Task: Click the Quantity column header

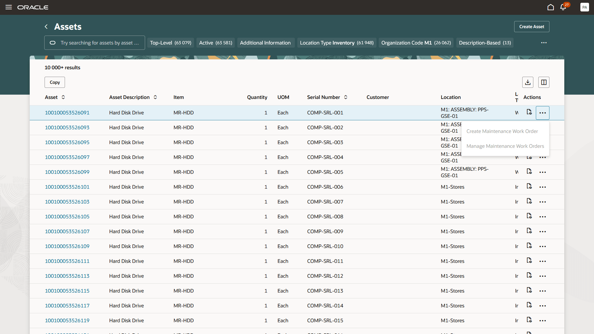Action: [x=257, y=97]
